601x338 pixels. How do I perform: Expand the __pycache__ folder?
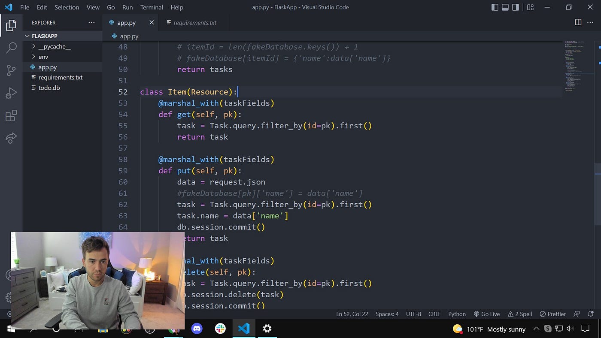tap(33, 46)
